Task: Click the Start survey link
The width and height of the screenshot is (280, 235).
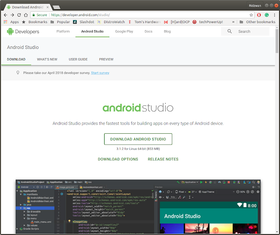Action: (100, 73)
